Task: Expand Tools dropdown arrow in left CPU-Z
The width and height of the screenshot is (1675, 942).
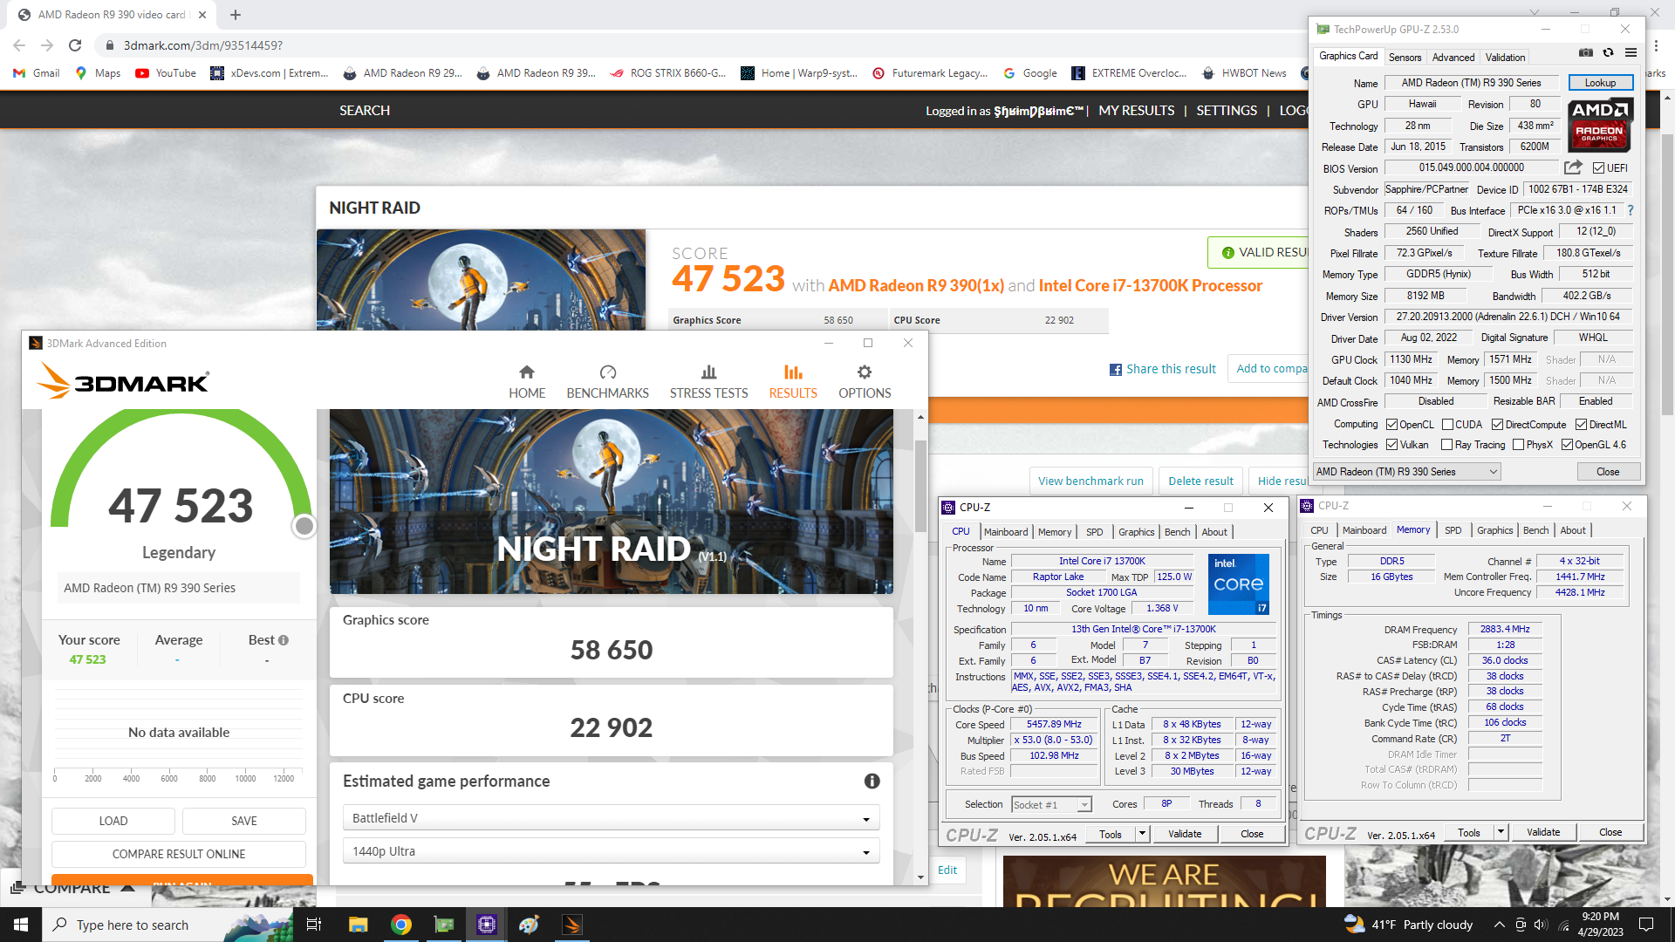Action: click(1142, 834)
